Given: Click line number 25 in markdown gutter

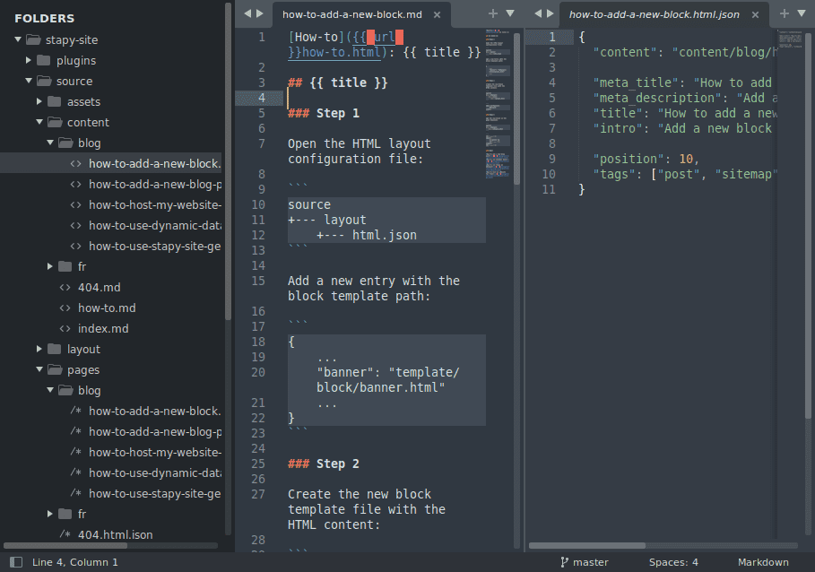Looking at the screenshot, I should pos(258,464).
